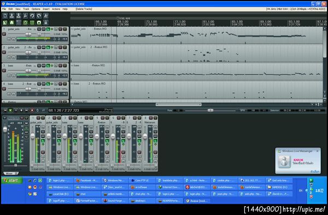Click the Open project toolbar icon
Viewport: 328px width, 215px height.
click(11, 16)
